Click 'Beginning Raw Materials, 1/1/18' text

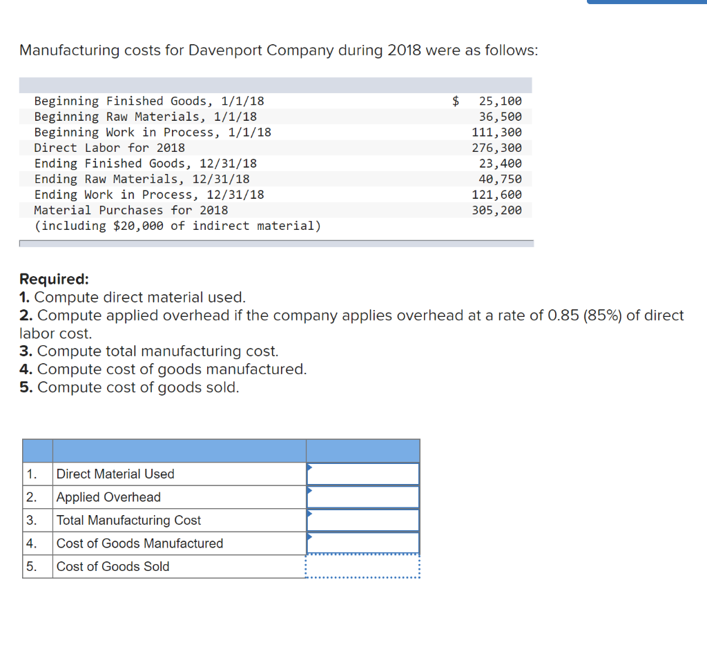tap(146, 117)
